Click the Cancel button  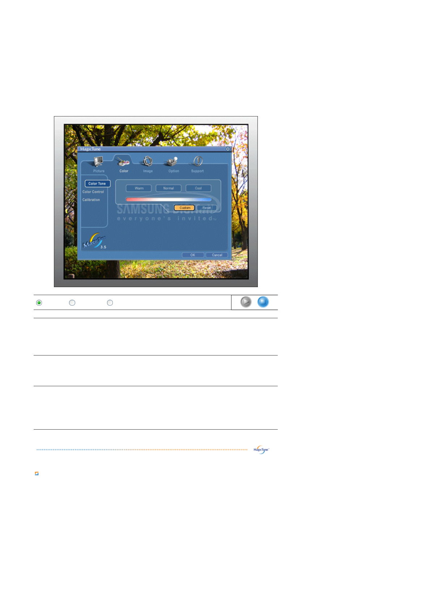(217, 255)
